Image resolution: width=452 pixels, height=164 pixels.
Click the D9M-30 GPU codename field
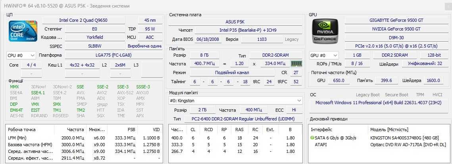tap(396, 37)
